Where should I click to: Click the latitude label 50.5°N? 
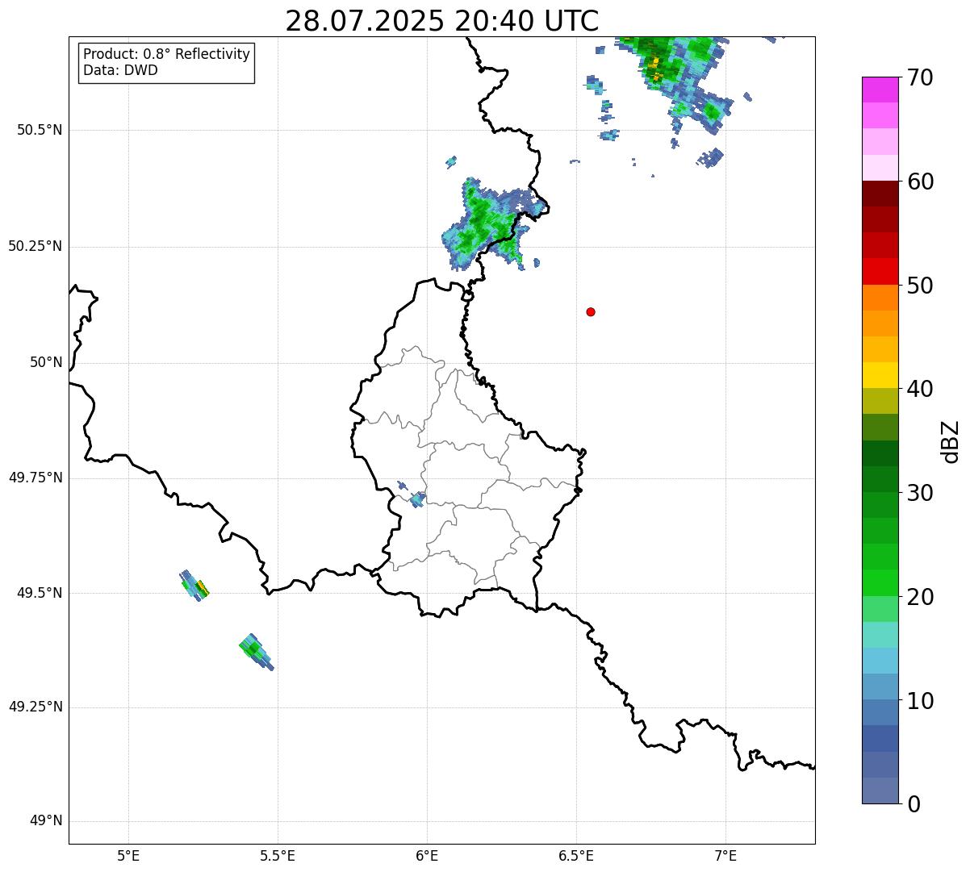tap(39, 130)
